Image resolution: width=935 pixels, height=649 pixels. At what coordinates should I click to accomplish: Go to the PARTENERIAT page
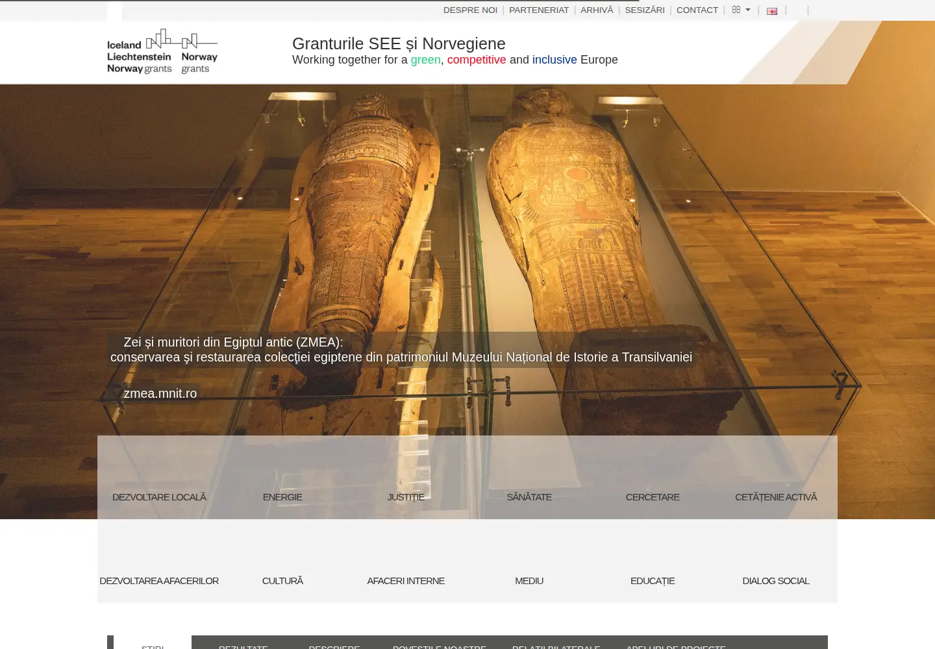click(539, 10)
